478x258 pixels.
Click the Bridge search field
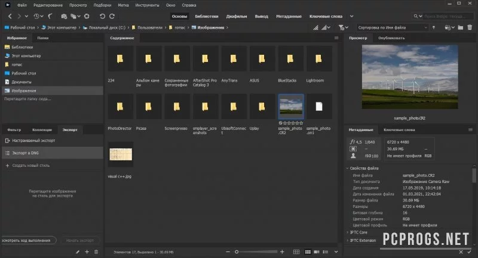point(444,16)
